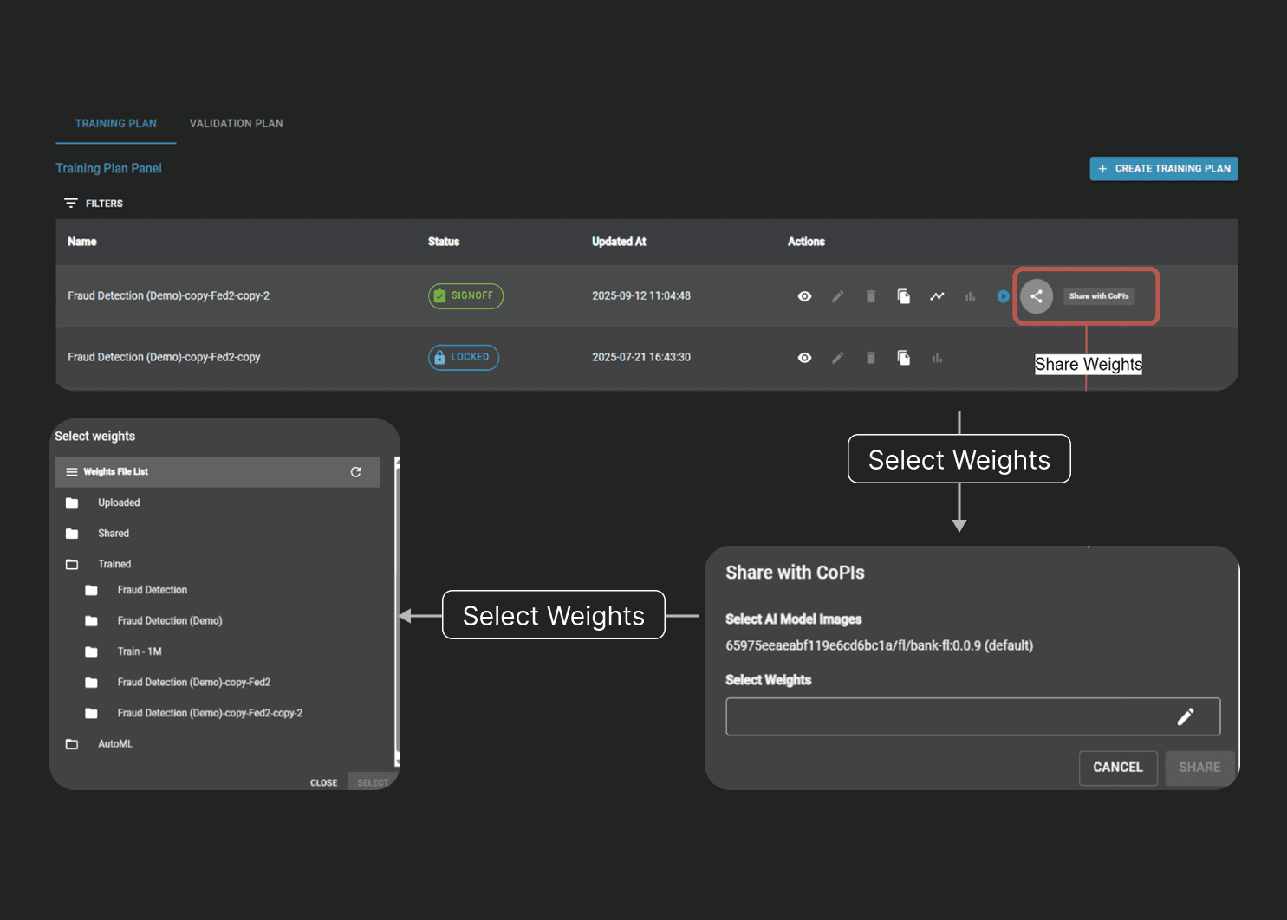Image resolution: width=1287 pixels, height=920 pixels.
Task: Click the Share with CoPIs share icon
Action: point(1036,296)
